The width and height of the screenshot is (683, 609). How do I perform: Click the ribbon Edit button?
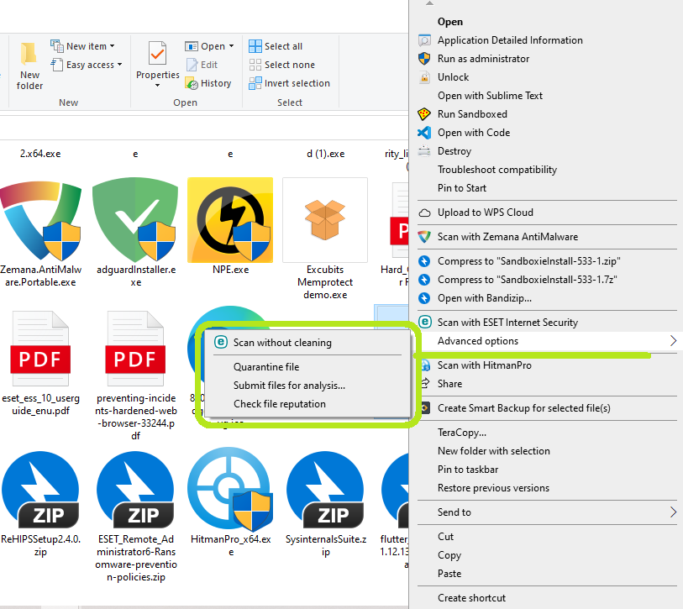(x=202, y=65)
